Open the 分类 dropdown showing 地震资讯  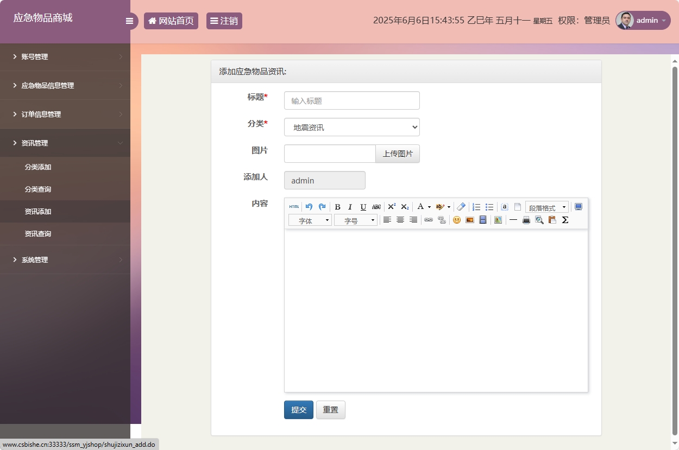click(x=351, y=127)
